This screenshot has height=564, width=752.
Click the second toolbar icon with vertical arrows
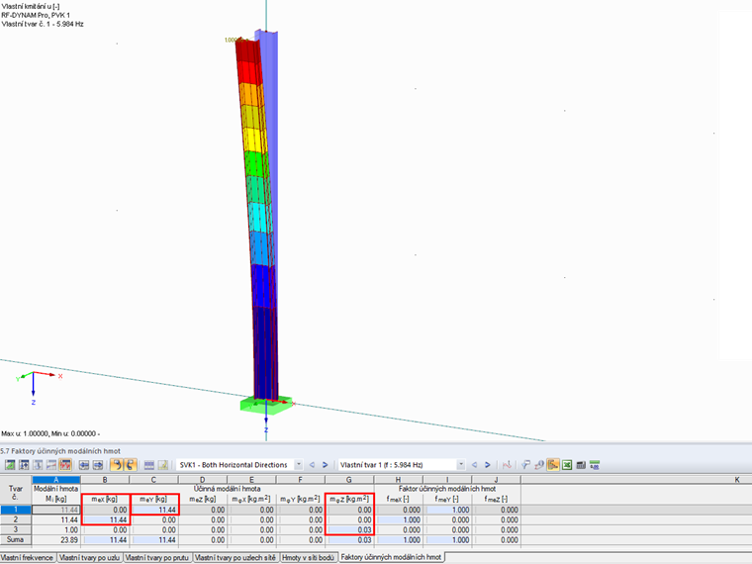[x=24, y=465]
